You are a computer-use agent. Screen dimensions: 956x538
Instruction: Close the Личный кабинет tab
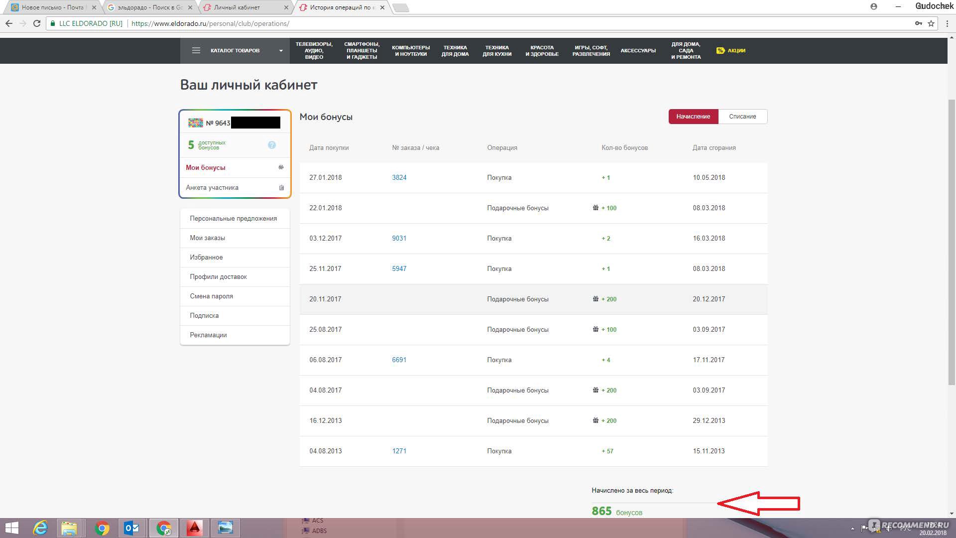[286, 7]
